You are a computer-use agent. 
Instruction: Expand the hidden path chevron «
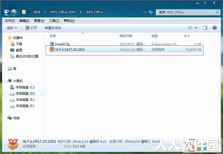pos(29,12)
